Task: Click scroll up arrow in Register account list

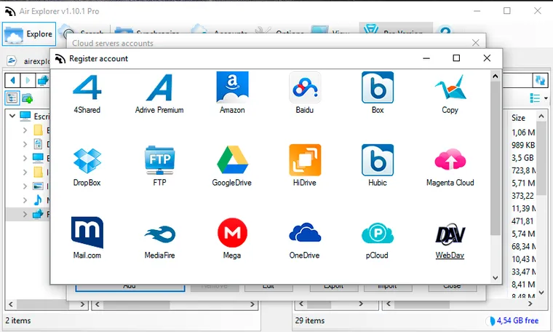Action: [x=496, y=76]
